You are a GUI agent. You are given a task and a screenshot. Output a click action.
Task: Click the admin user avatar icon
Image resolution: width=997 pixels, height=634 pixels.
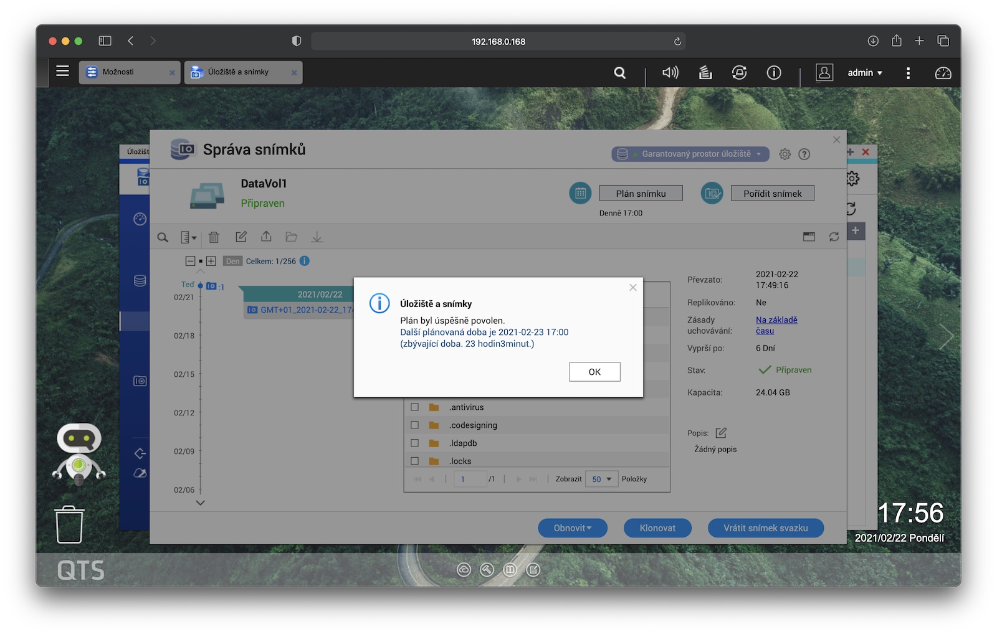pyautogui.click(x=824, y=73)
